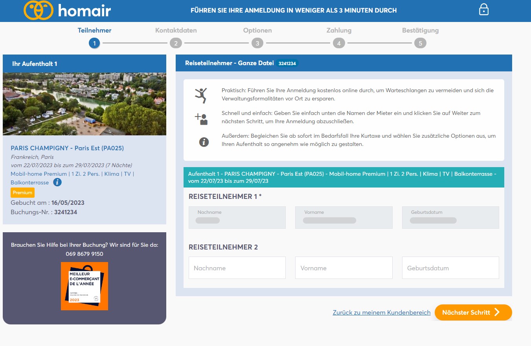Go to step 3 Optionen
The height and width of the screenshot is (346, 531).
coord(257,43)
